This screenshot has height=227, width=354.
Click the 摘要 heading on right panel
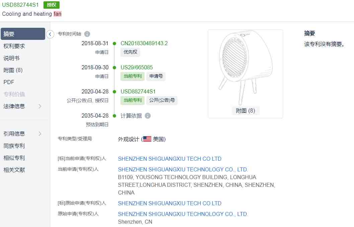[309, 33]
